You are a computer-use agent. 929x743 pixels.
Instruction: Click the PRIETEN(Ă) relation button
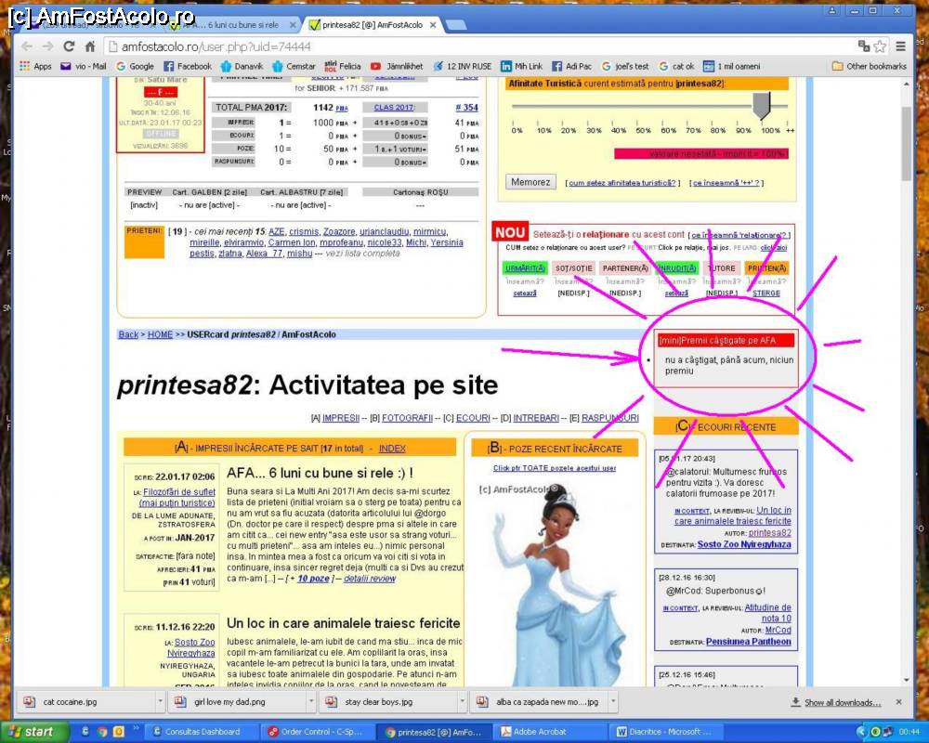pos(766,268)
